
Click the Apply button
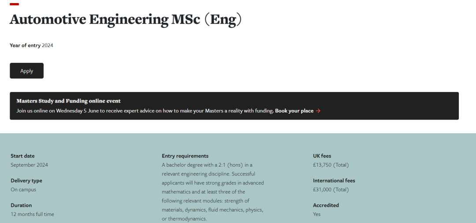click(x=27, y=71)
